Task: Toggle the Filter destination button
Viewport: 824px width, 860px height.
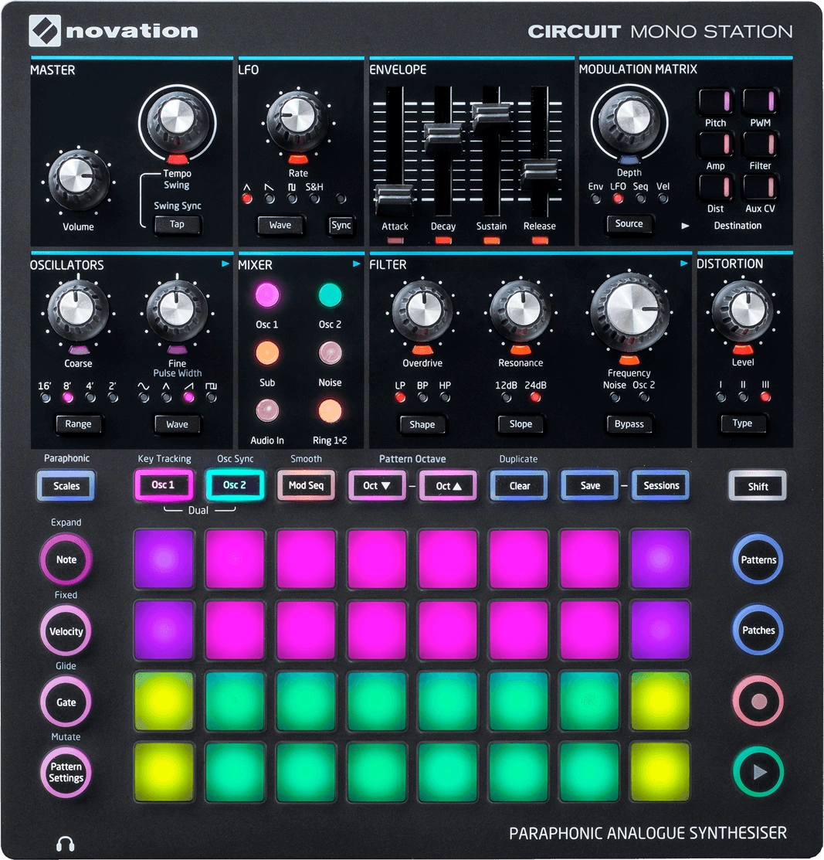Action: 761,144
